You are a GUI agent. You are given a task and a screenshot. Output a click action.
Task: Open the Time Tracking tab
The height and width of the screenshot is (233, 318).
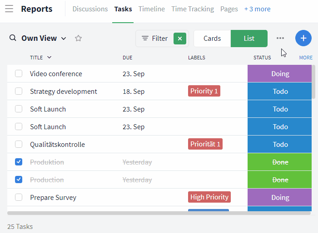click(193, 9)
